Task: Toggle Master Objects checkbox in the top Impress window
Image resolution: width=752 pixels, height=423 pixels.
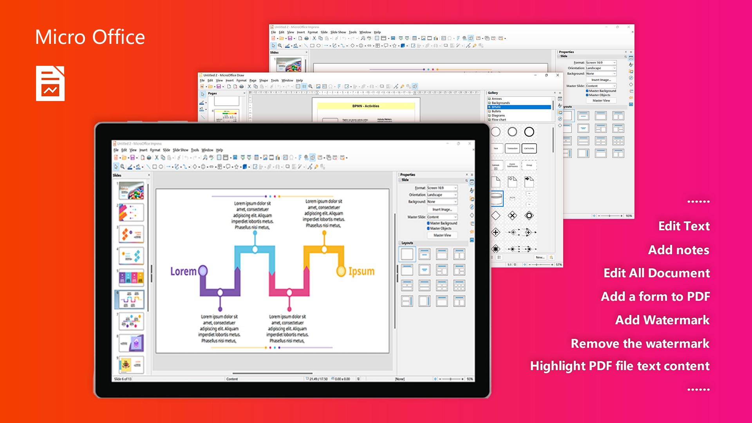Action: [x=587, y=95]
